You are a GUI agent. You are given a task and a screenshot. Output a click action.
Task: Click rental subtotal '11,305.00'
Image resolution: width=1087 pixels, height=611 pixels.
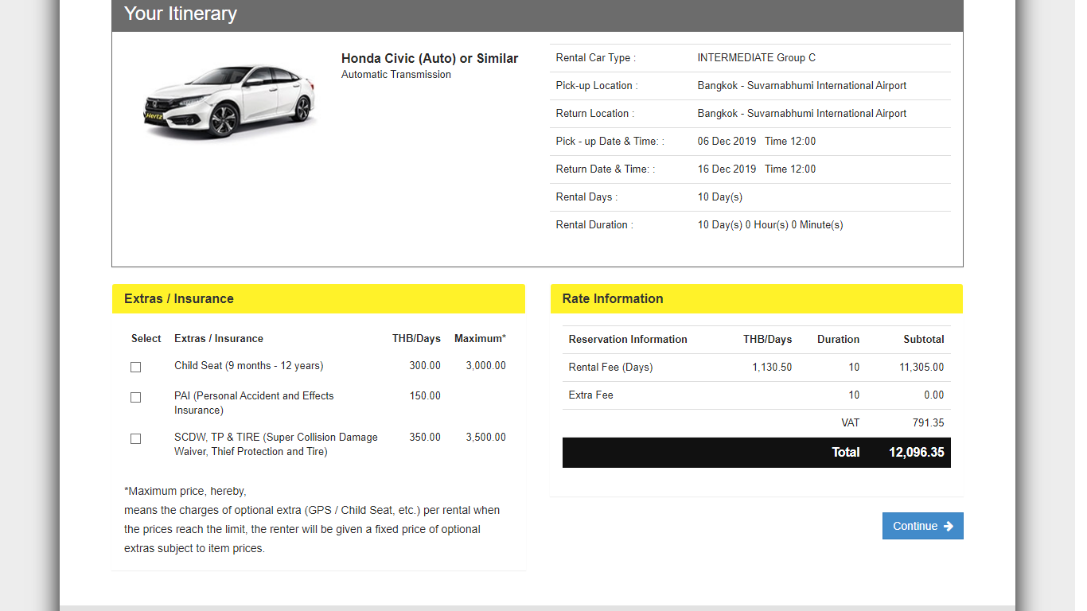921,367
